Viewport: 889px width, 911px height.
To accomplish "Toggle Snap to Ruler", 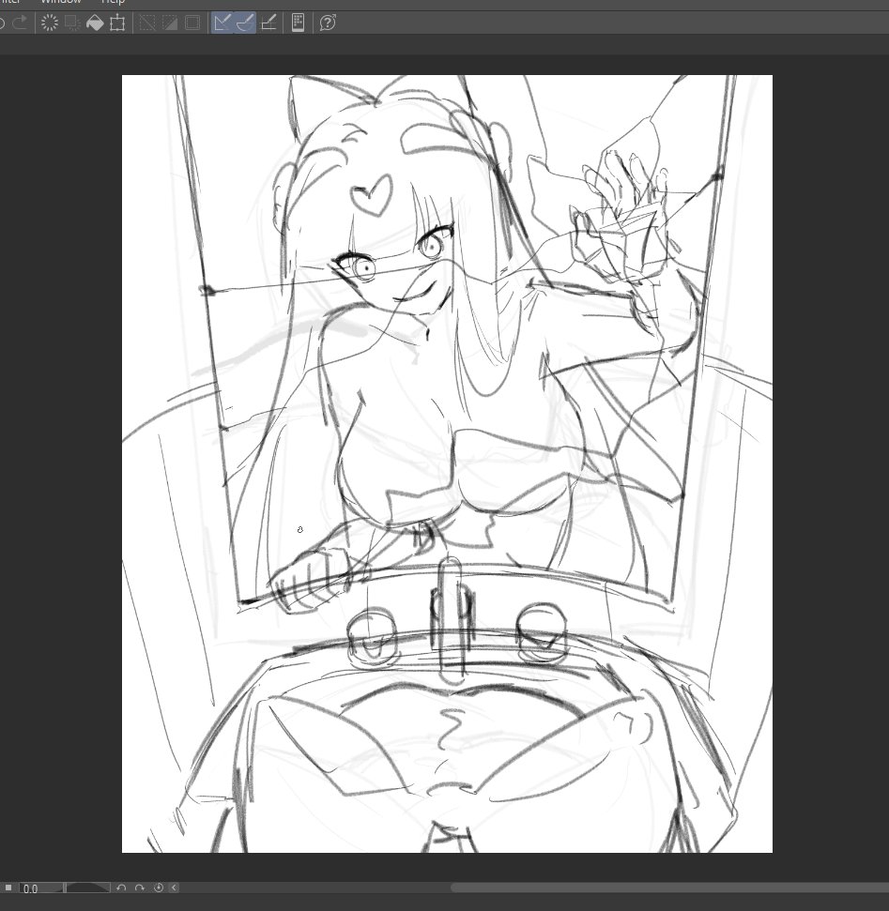I will [x=222, y=23].
